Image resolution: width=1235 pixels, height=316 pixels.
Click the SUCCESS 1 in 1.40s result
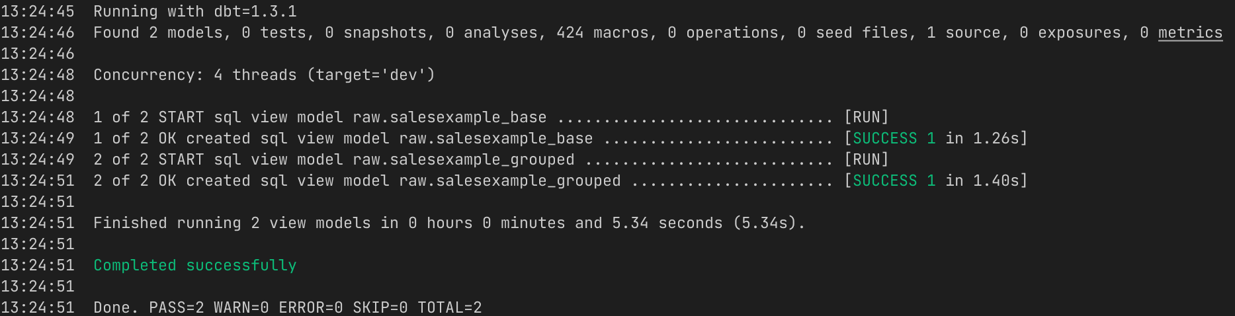point(935,180)
